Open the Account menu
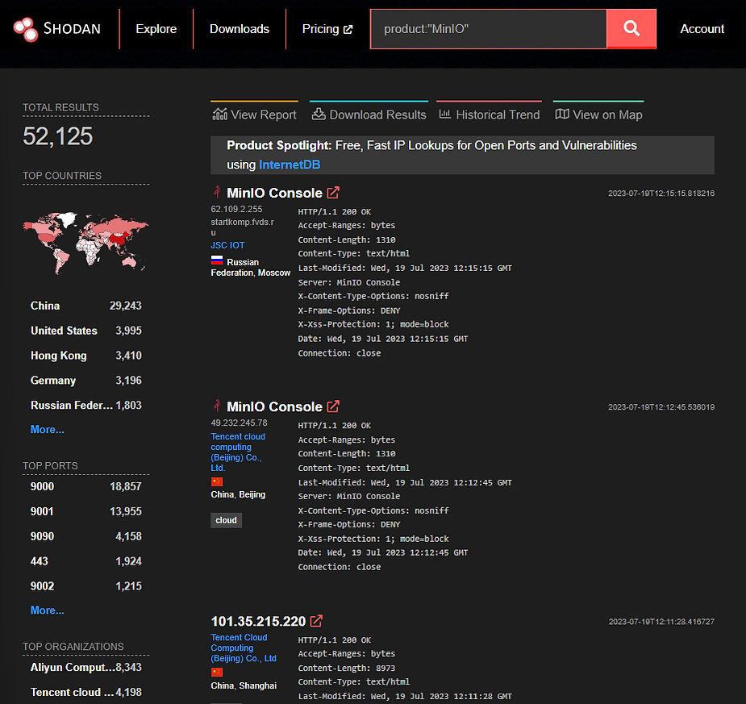This screenshot has height=704, width=746. click(x=702, y=29)
